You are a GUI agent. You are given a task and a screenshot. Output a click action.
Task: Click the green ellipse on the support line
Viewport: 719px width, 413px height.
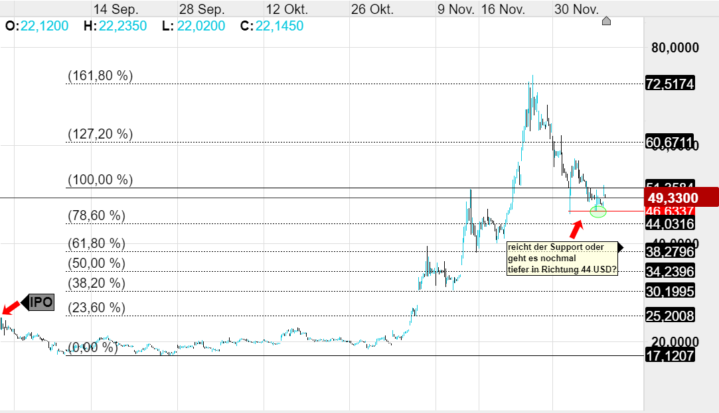tap(598, 212)
